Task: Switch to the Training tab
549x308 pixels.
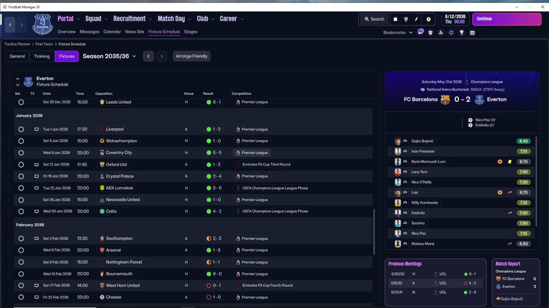Action: pos(42,56)
